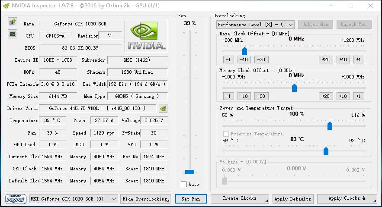This screenshot has width=382, height=207.
Task: Click -10 under Base Clock Offset
Action: [x=244, y=60]
